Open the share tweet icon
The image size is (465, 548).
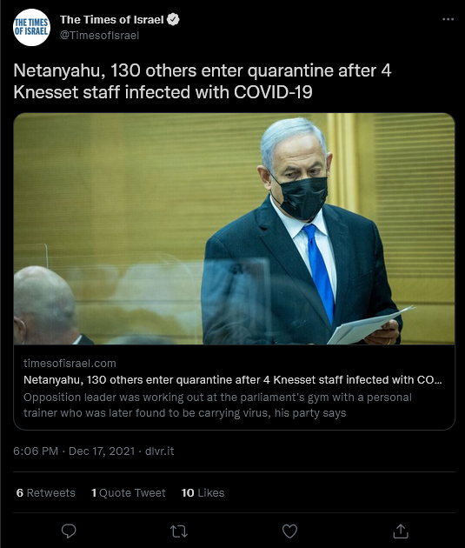401,531
